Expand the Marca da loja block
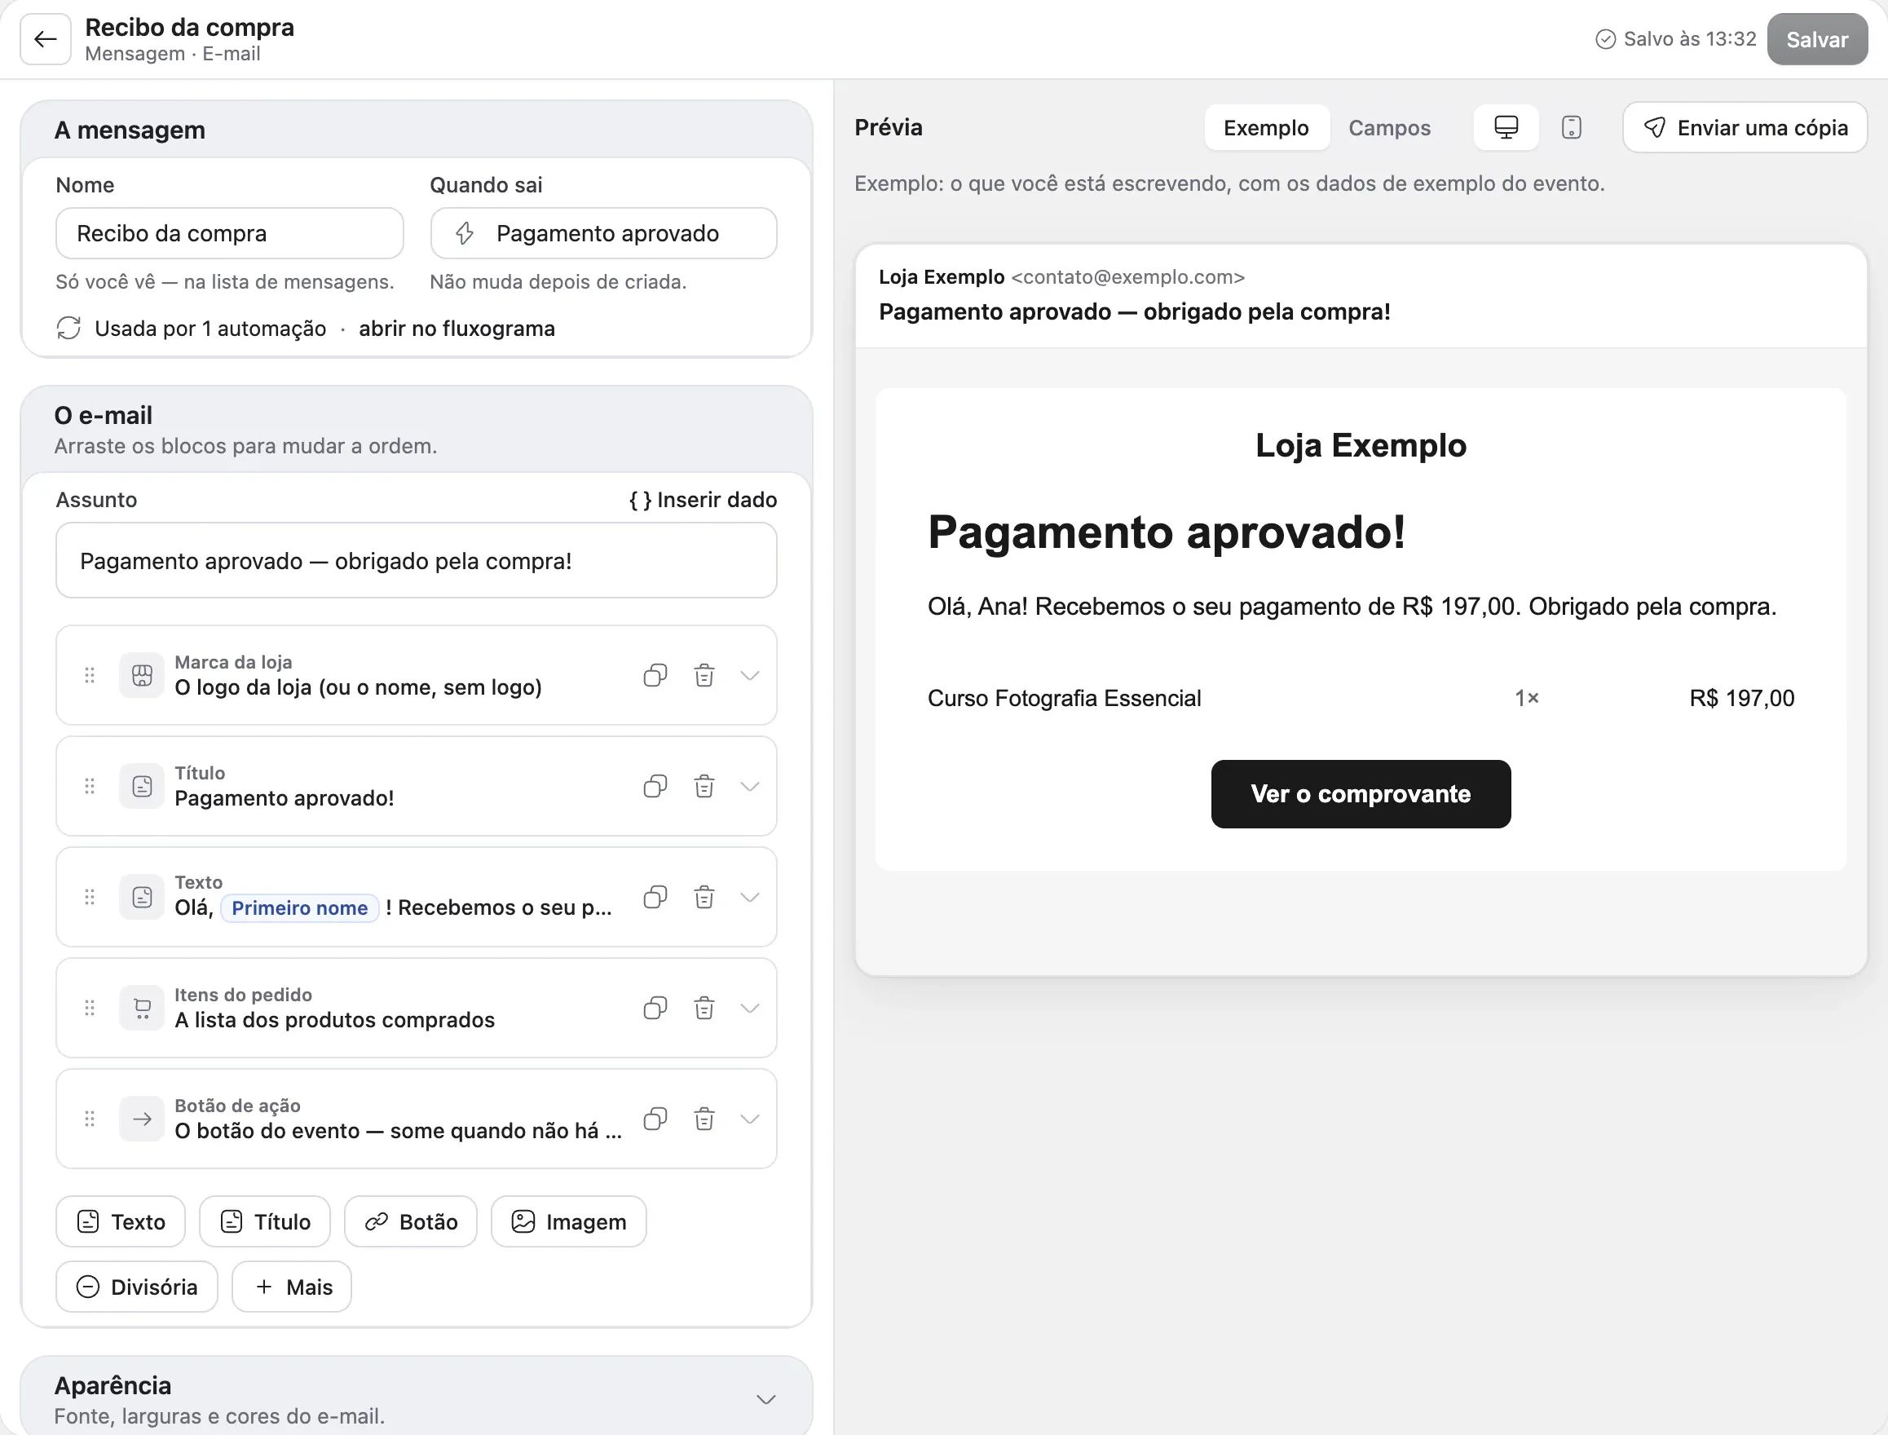This screenshot has width=1888, height=1435. point(750,676)
